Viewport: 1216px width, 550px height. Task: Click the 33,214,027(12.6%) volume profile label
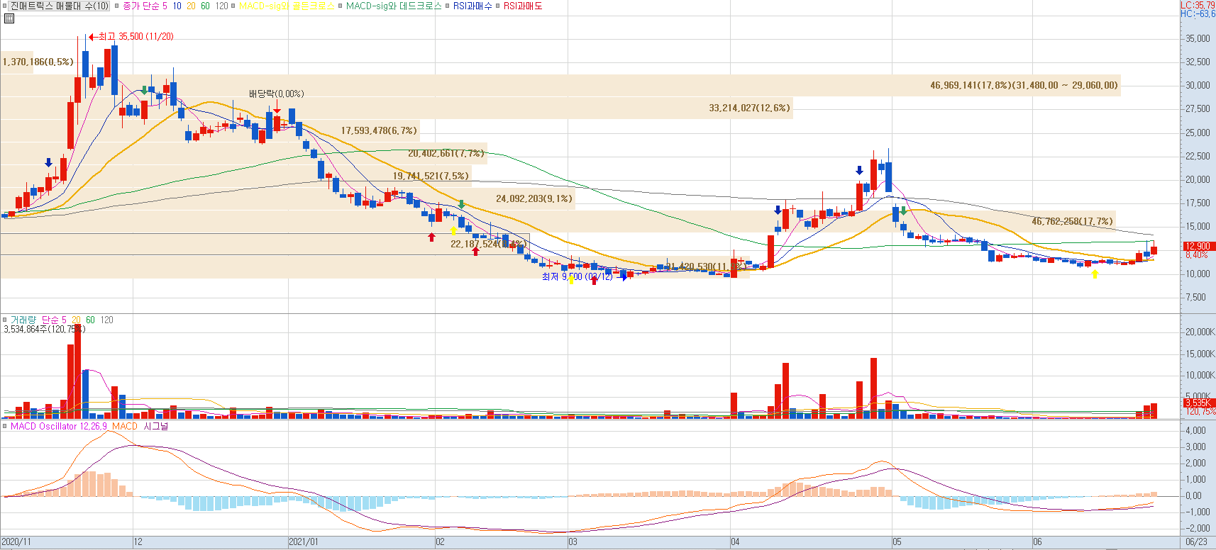[x=749, y=108]
